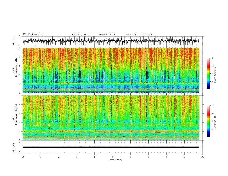Click the ch.3 flat voltage trace
Viewport: 228px width, 176px height.
pos(111,147)
